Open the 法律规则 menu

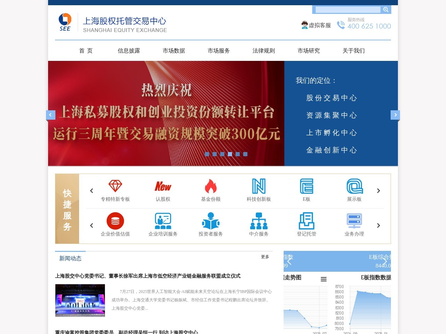pos(264,51)
